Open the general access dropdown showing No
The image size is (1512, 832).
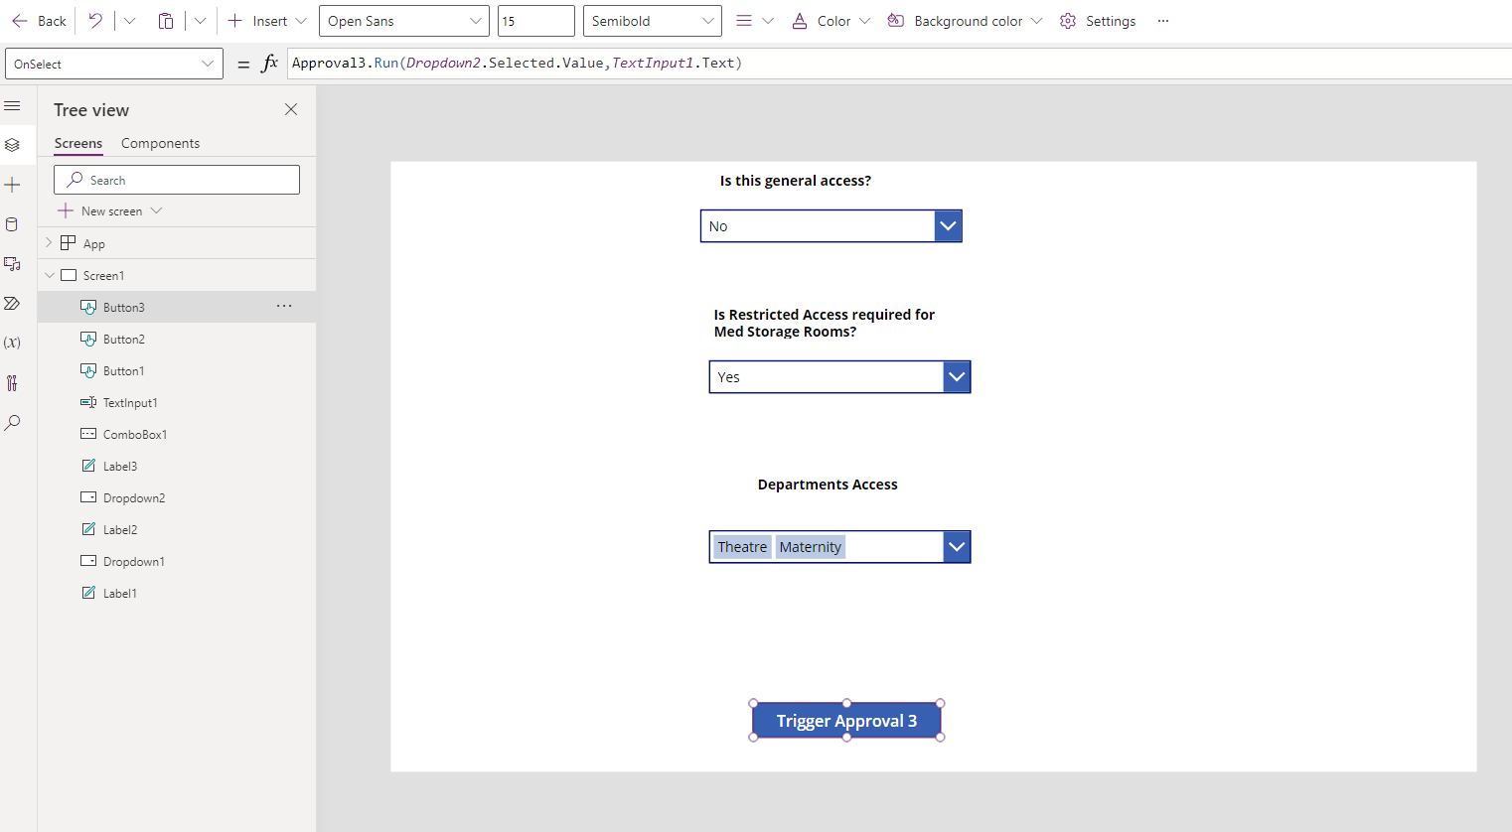coord(832,226)
